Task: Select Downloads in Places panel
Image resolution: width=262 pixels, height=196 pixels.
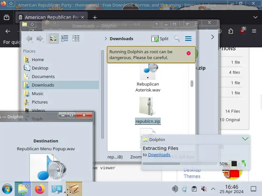Action: [x=61, y=85]
